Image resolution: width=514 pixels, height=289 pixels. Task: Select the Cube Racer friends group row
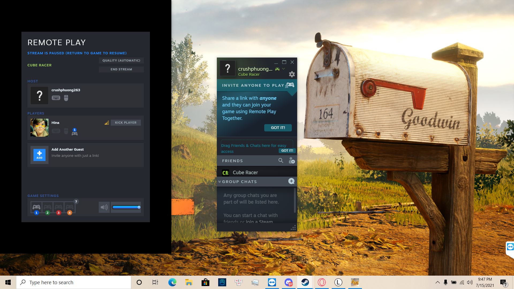(x=257, y=173)
